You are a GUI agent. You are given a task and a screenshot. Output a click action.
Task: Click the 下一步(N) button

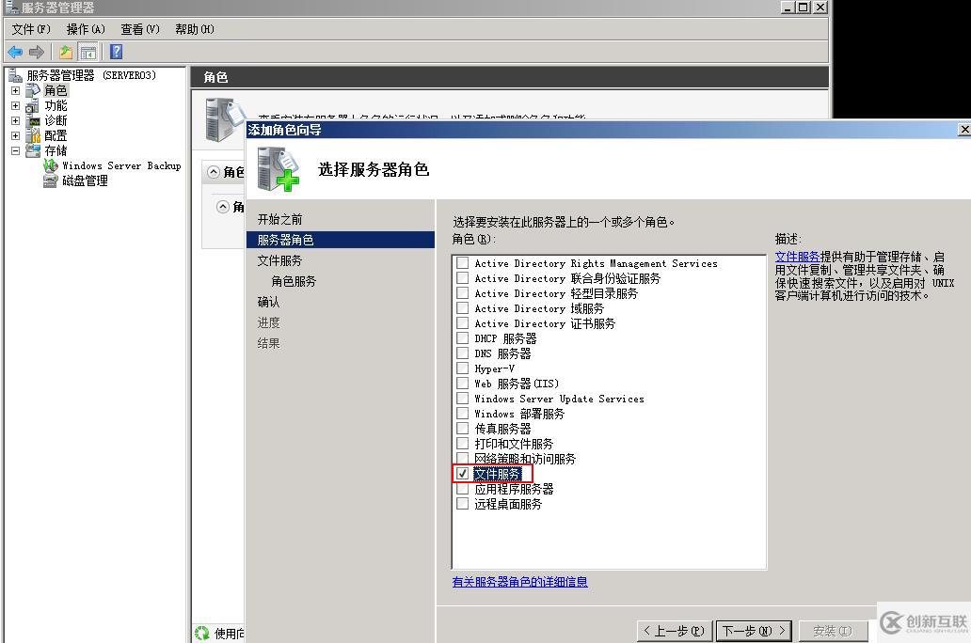754,631
